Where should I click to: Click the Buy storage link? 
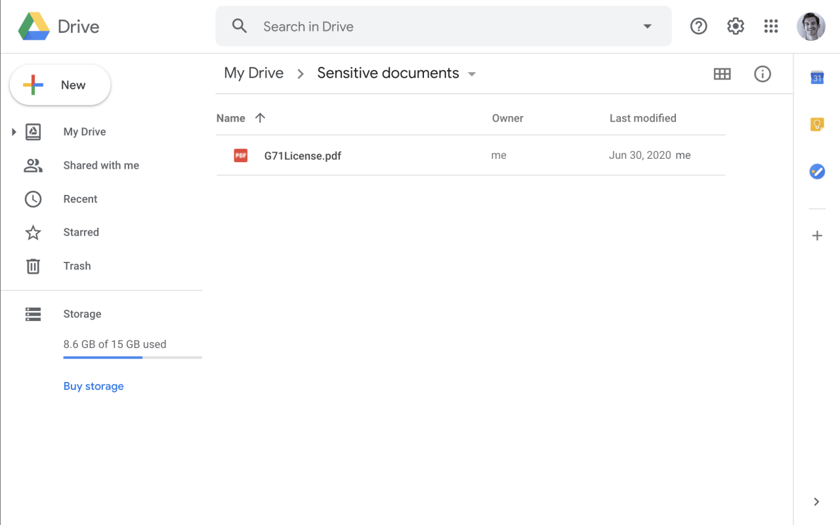tap(93, 386)
